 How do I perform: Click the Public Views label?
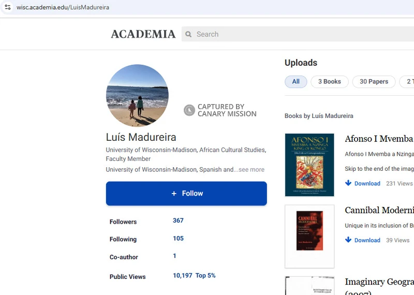click(127, 277)
